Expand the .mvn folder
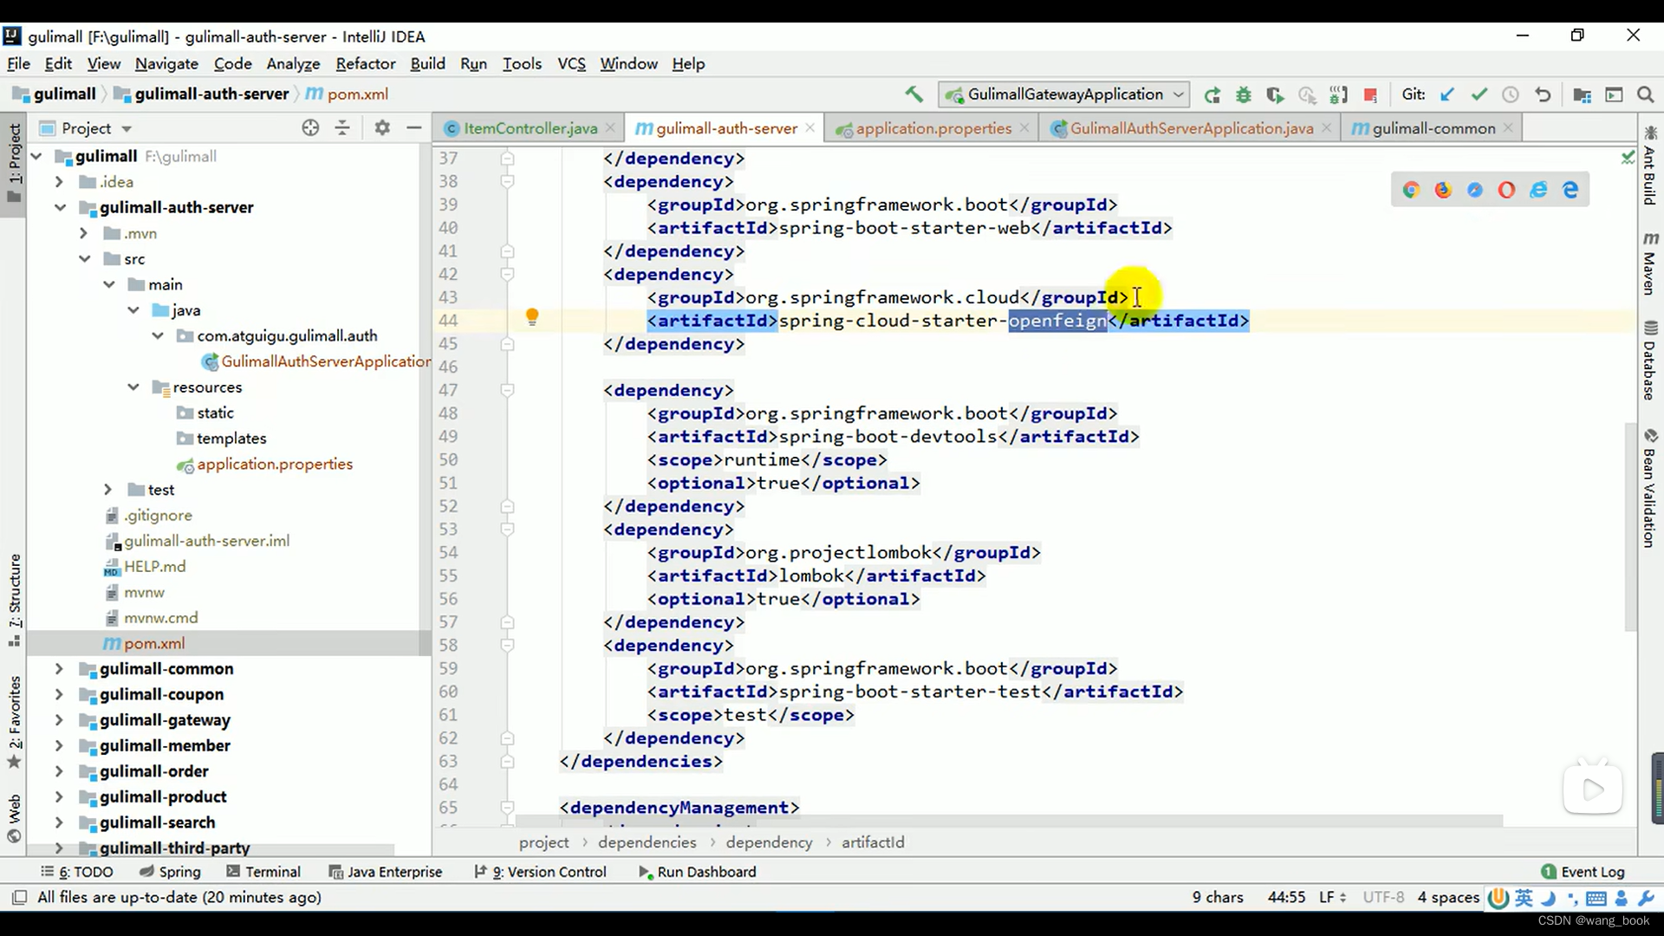 tap(83, 233)
